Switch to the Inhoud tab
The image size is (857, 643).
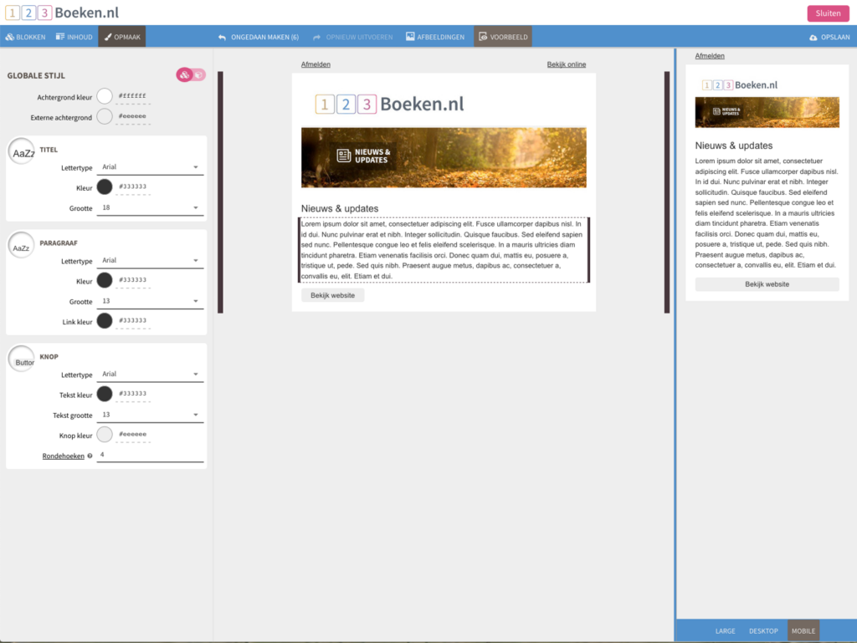[x=74, y=37]
